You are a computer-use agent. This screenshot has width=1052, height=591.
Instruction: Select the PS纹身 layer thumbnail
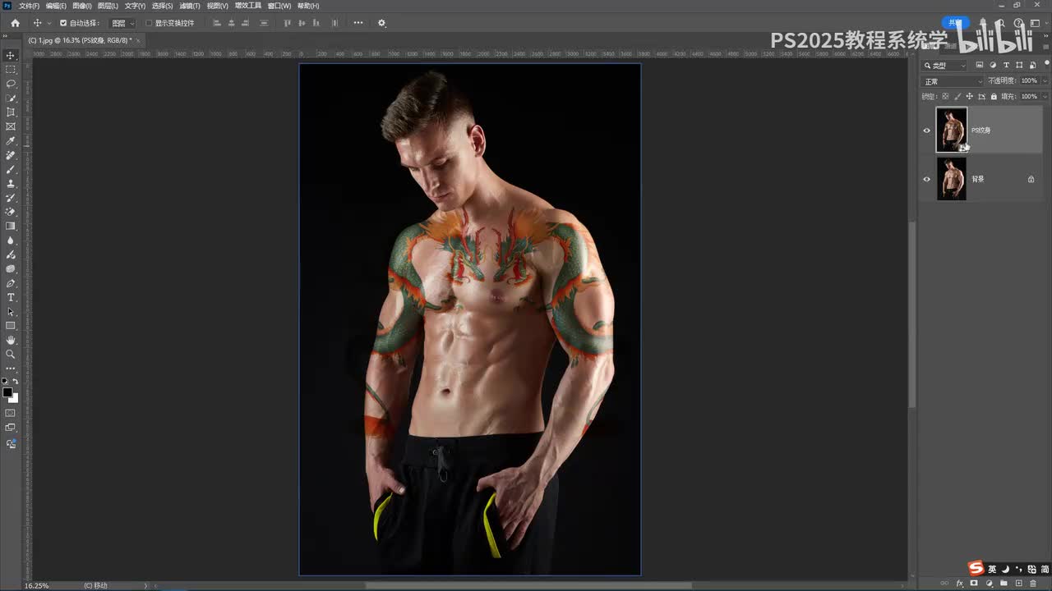pyautogui.click(x=952, y=130)
